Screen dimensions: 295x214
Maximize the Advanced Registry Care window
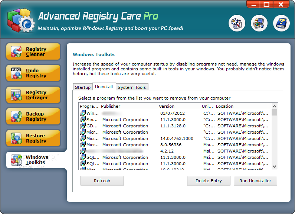pos(266,4)
